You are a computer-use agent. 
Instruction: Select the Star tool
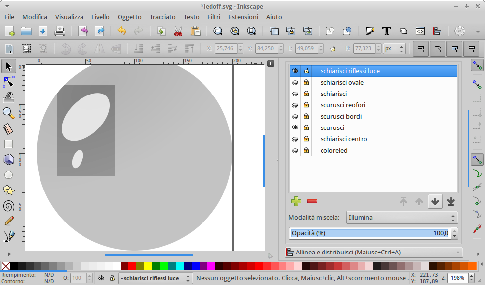click(8, 190)
